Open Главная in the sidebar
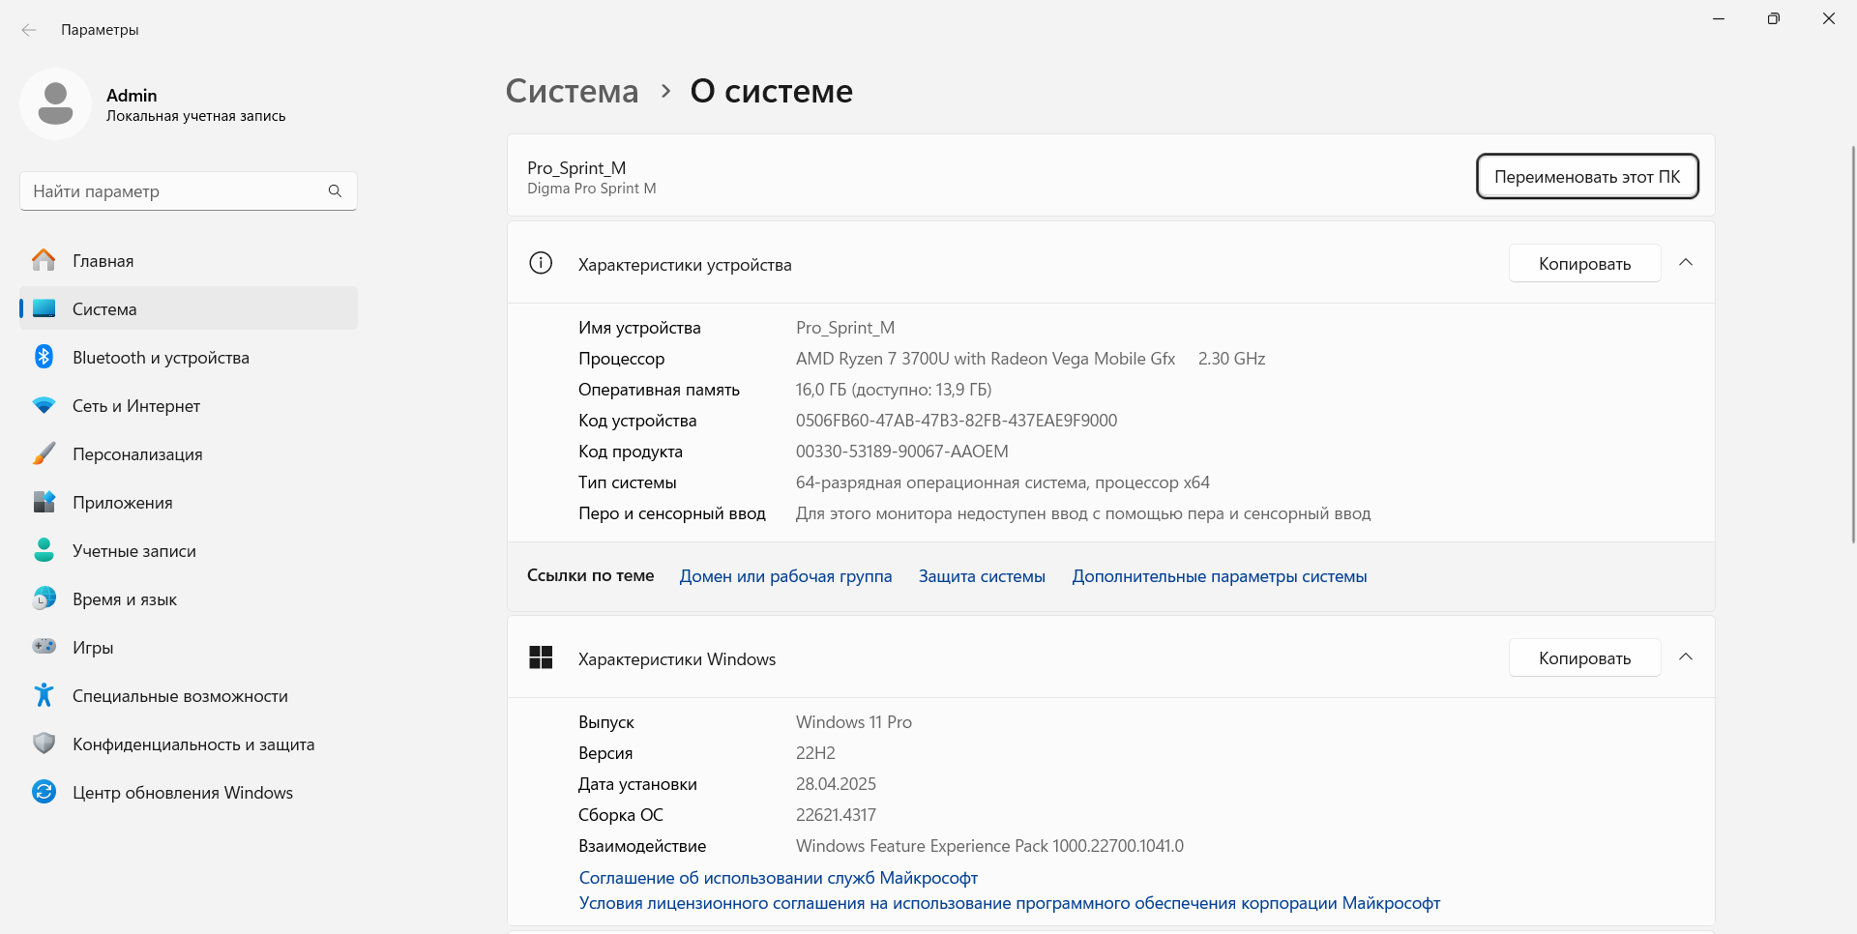The image size is (1857, 934). point(189,260)
